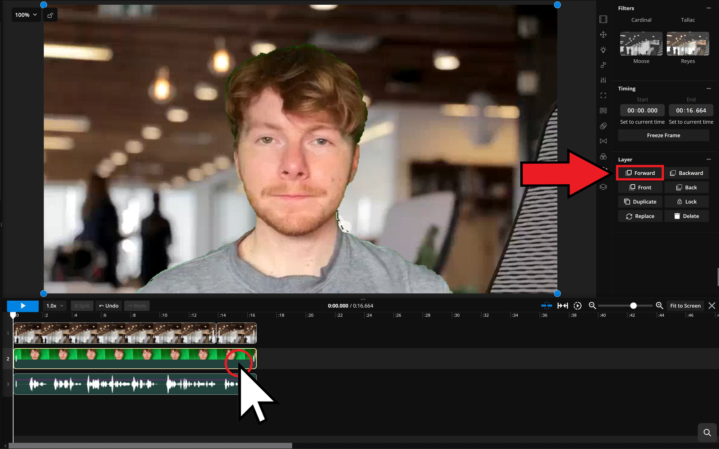Collapse the Timing section
Viewport: 719px width, 449px height.
pos(709,88)
